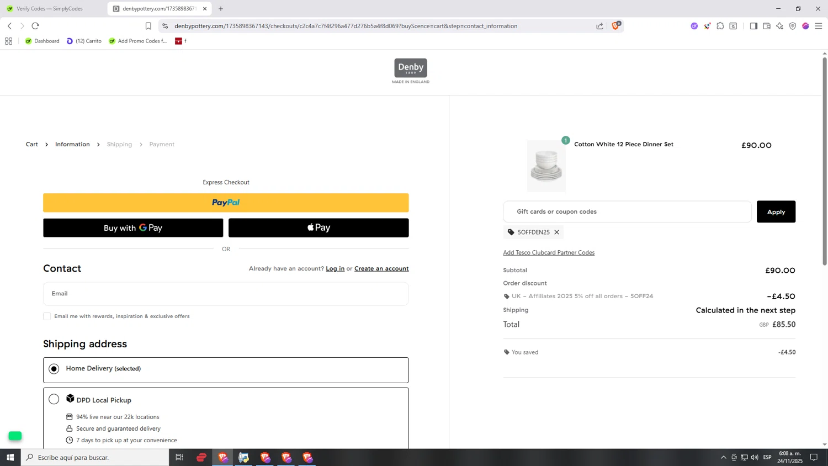828x466 pixels.
Task: Focus the Email input field
Action: (226, 294)
